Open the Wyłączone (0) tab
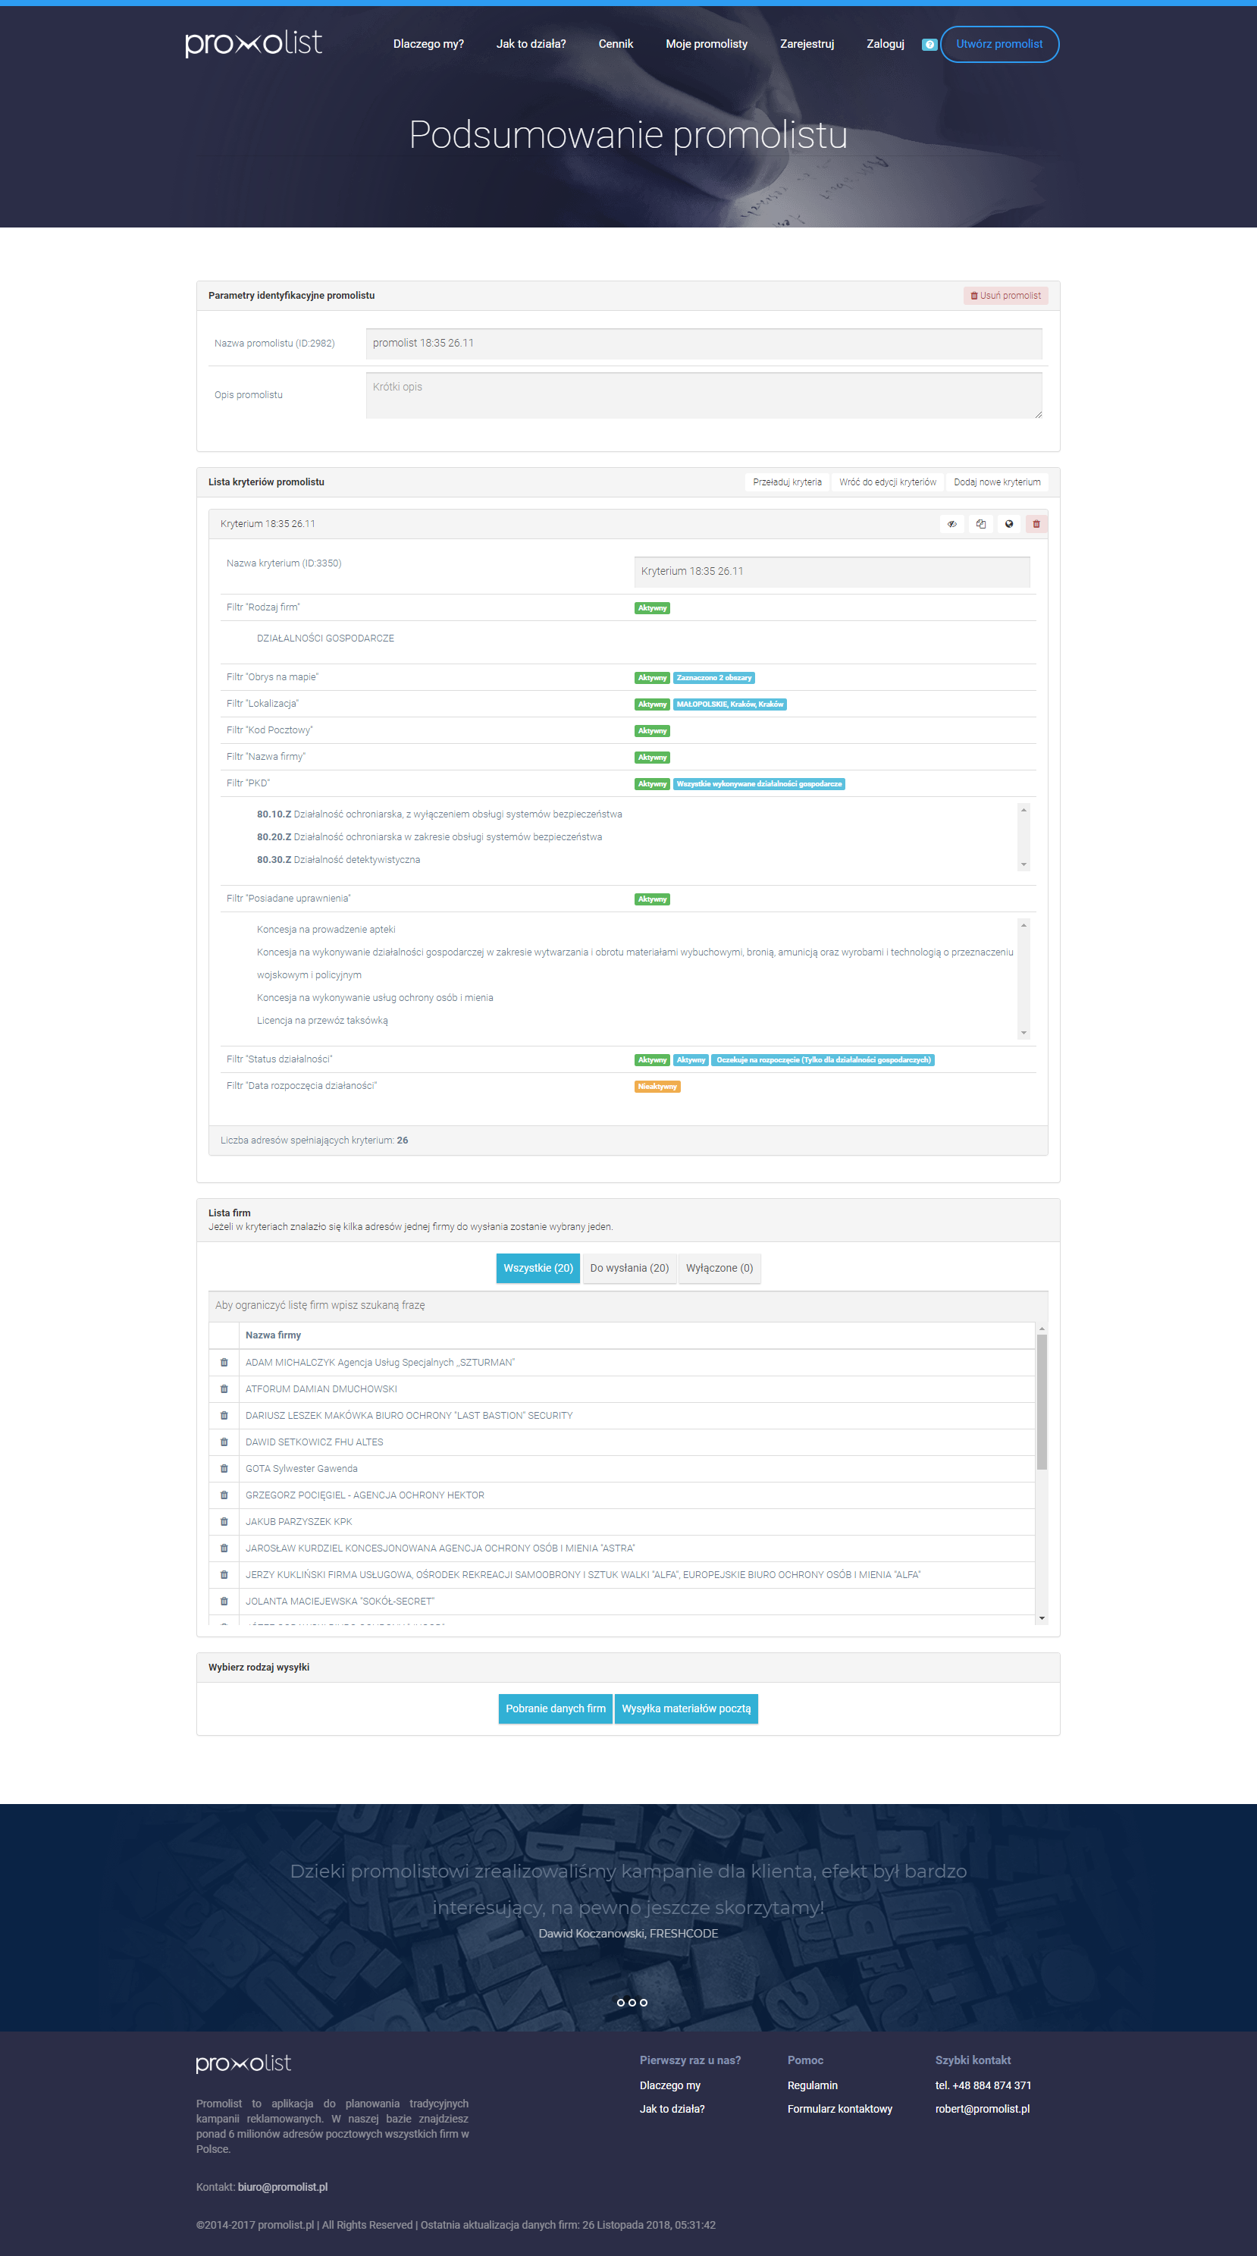1257x2256 pixels. (719, 1268)
